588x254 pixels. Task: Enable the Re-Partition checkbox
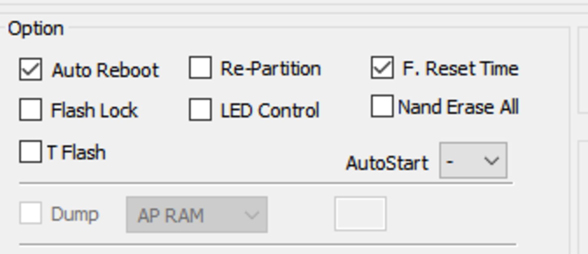(200, 68)
